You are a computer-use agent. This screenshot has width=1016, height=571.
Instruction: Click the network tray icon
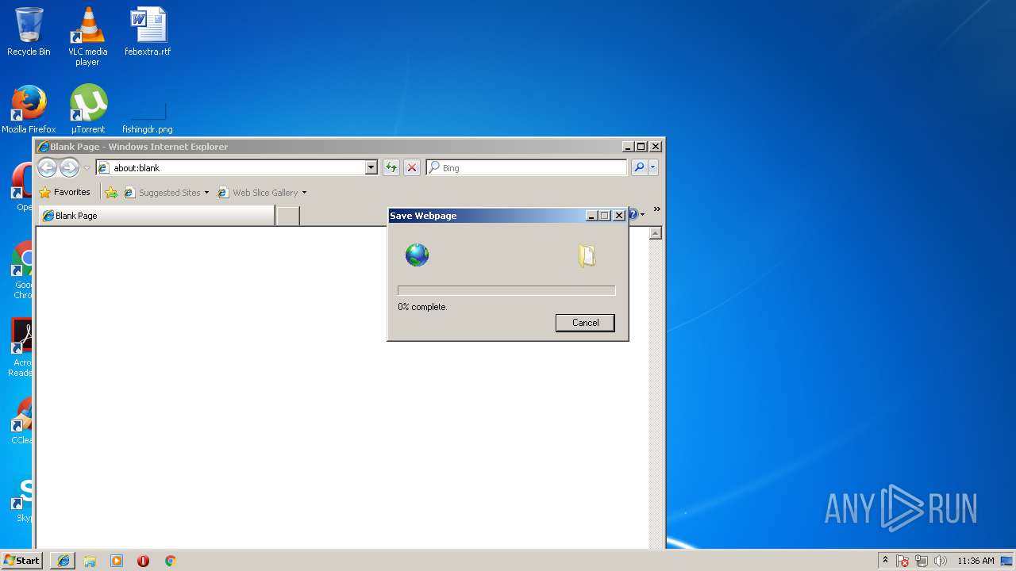pos(922,561)
